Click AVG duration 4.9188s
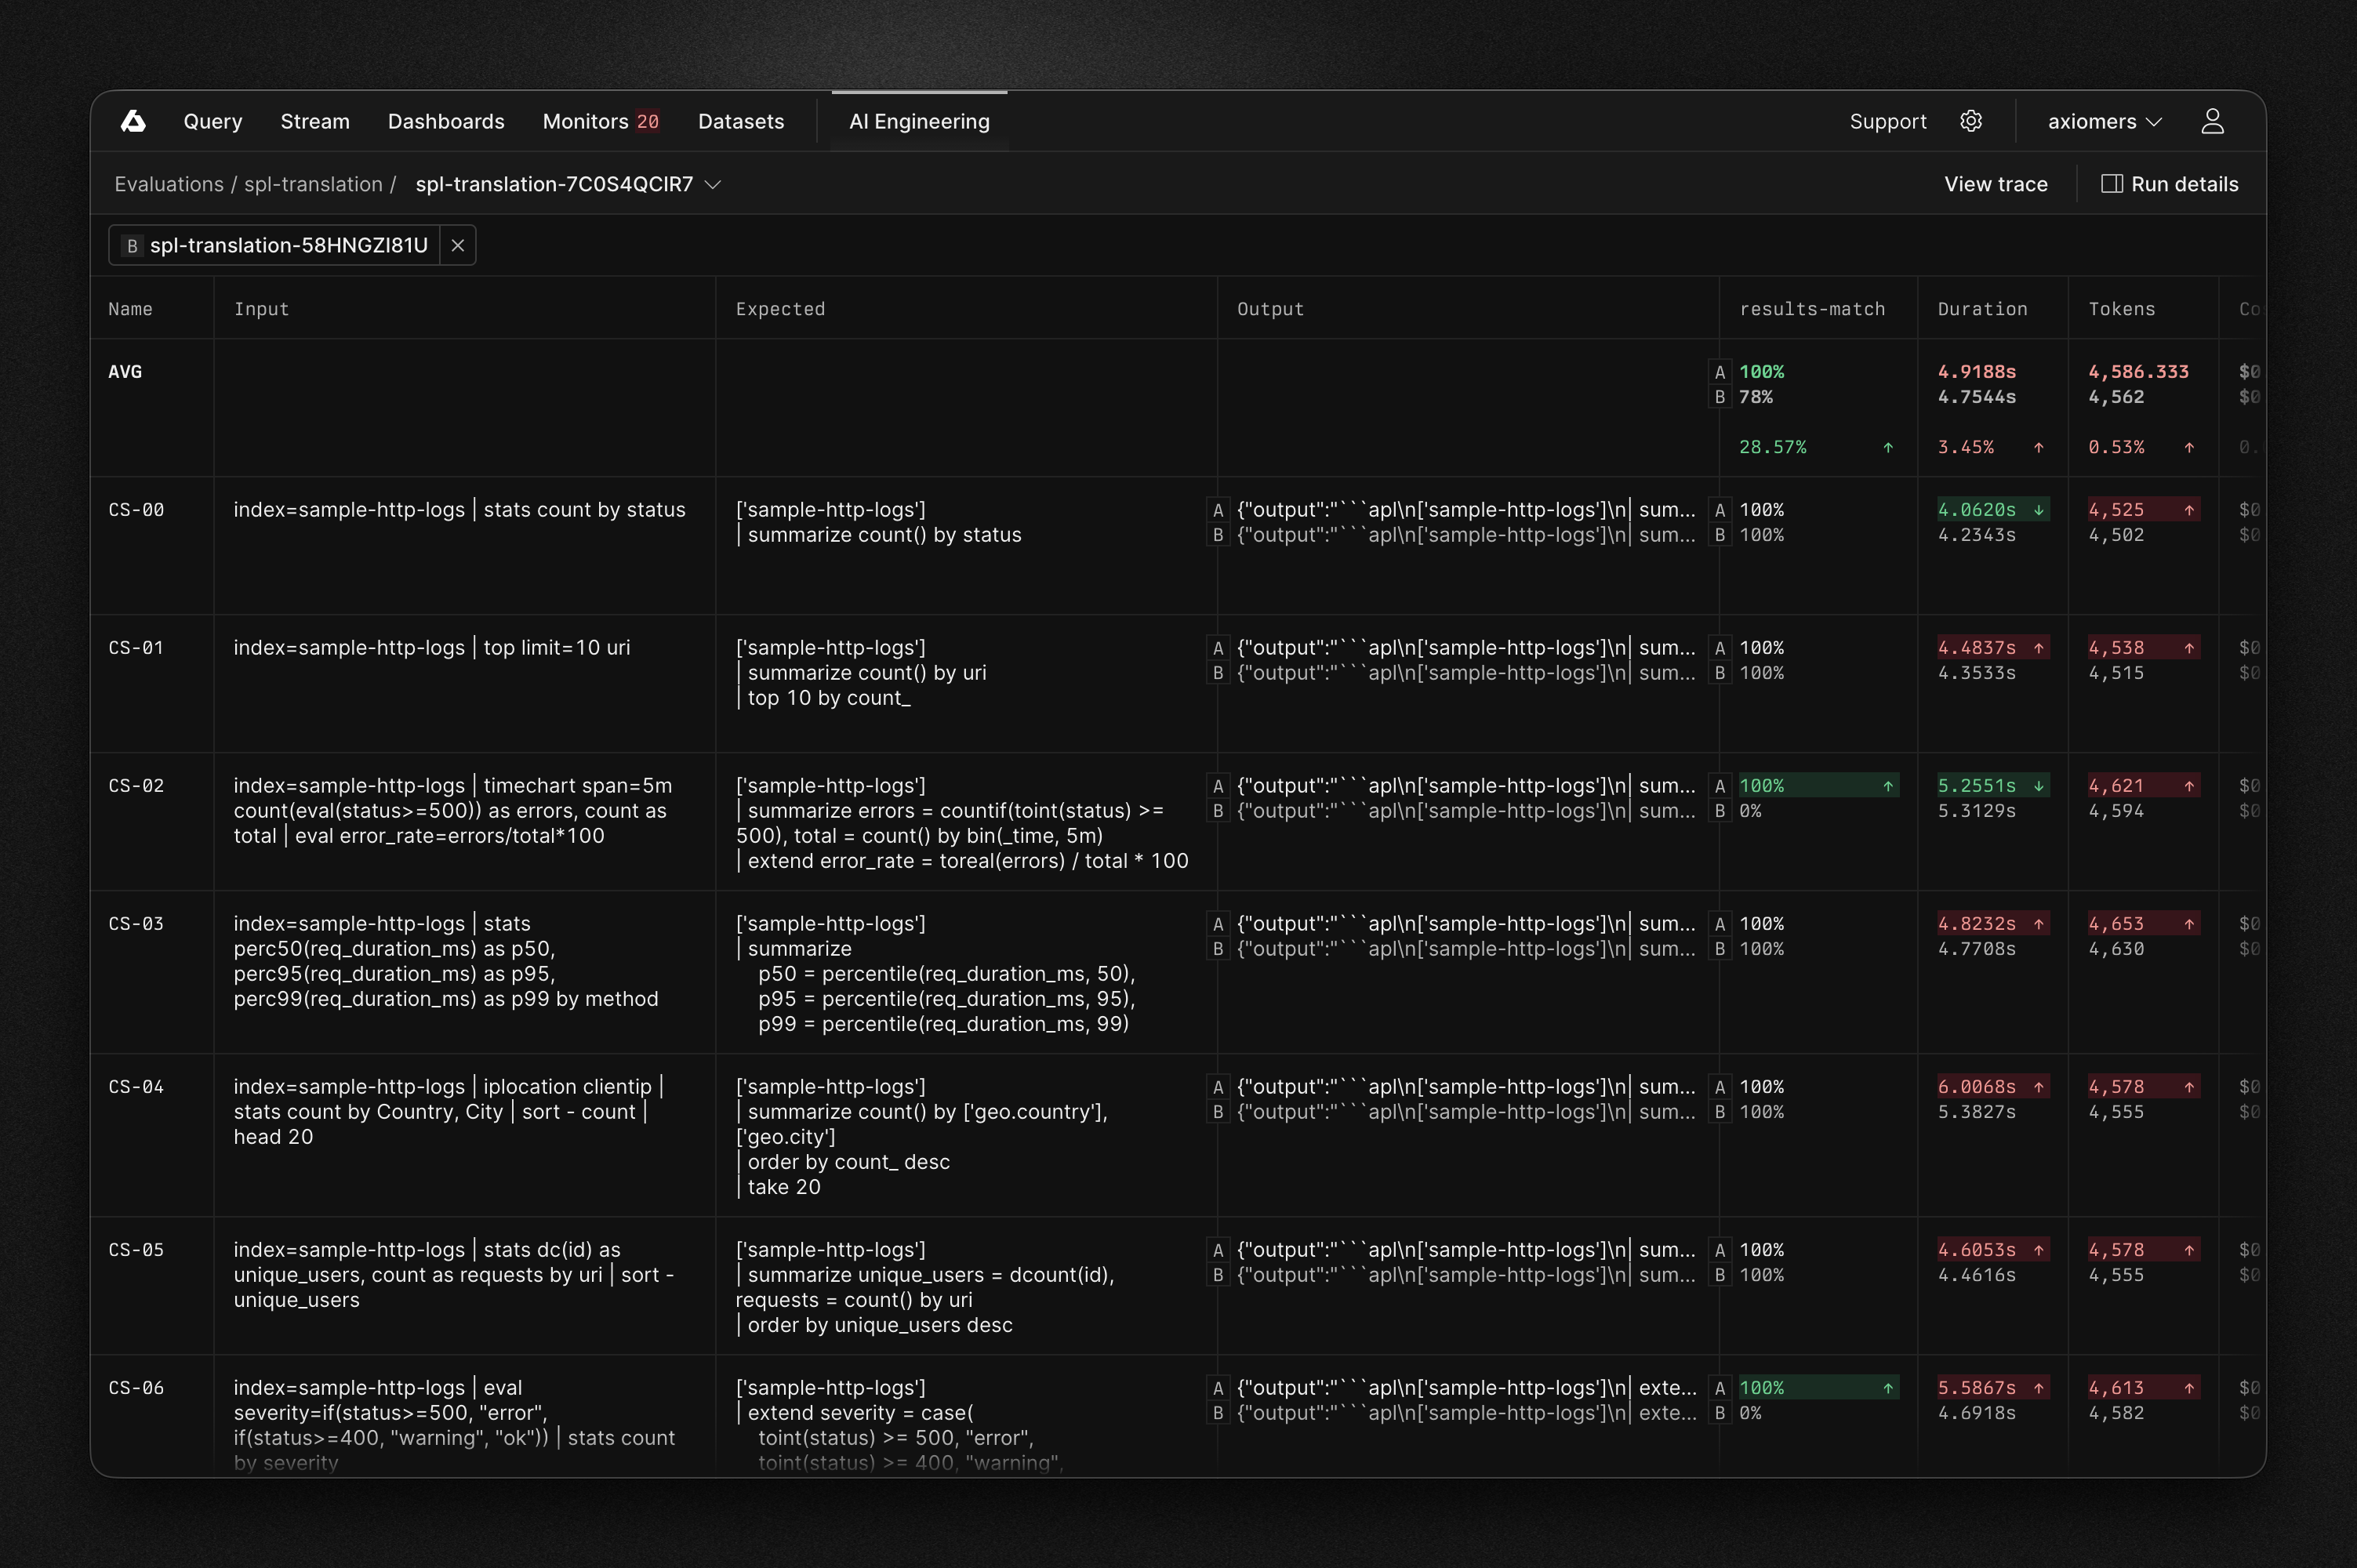The width and height of the screenshot is (2357, 1568). tap(1977, 371)
